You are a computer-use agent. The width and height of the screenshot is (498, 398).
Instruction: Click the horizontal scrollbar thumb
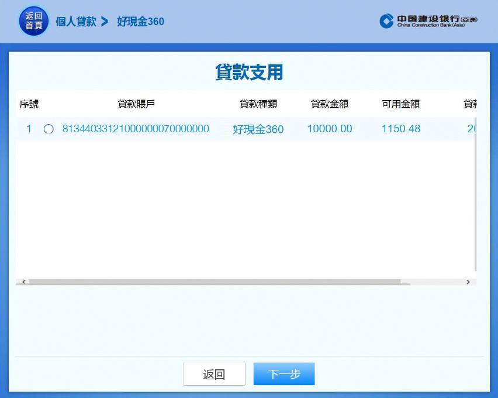click(215, 282)
